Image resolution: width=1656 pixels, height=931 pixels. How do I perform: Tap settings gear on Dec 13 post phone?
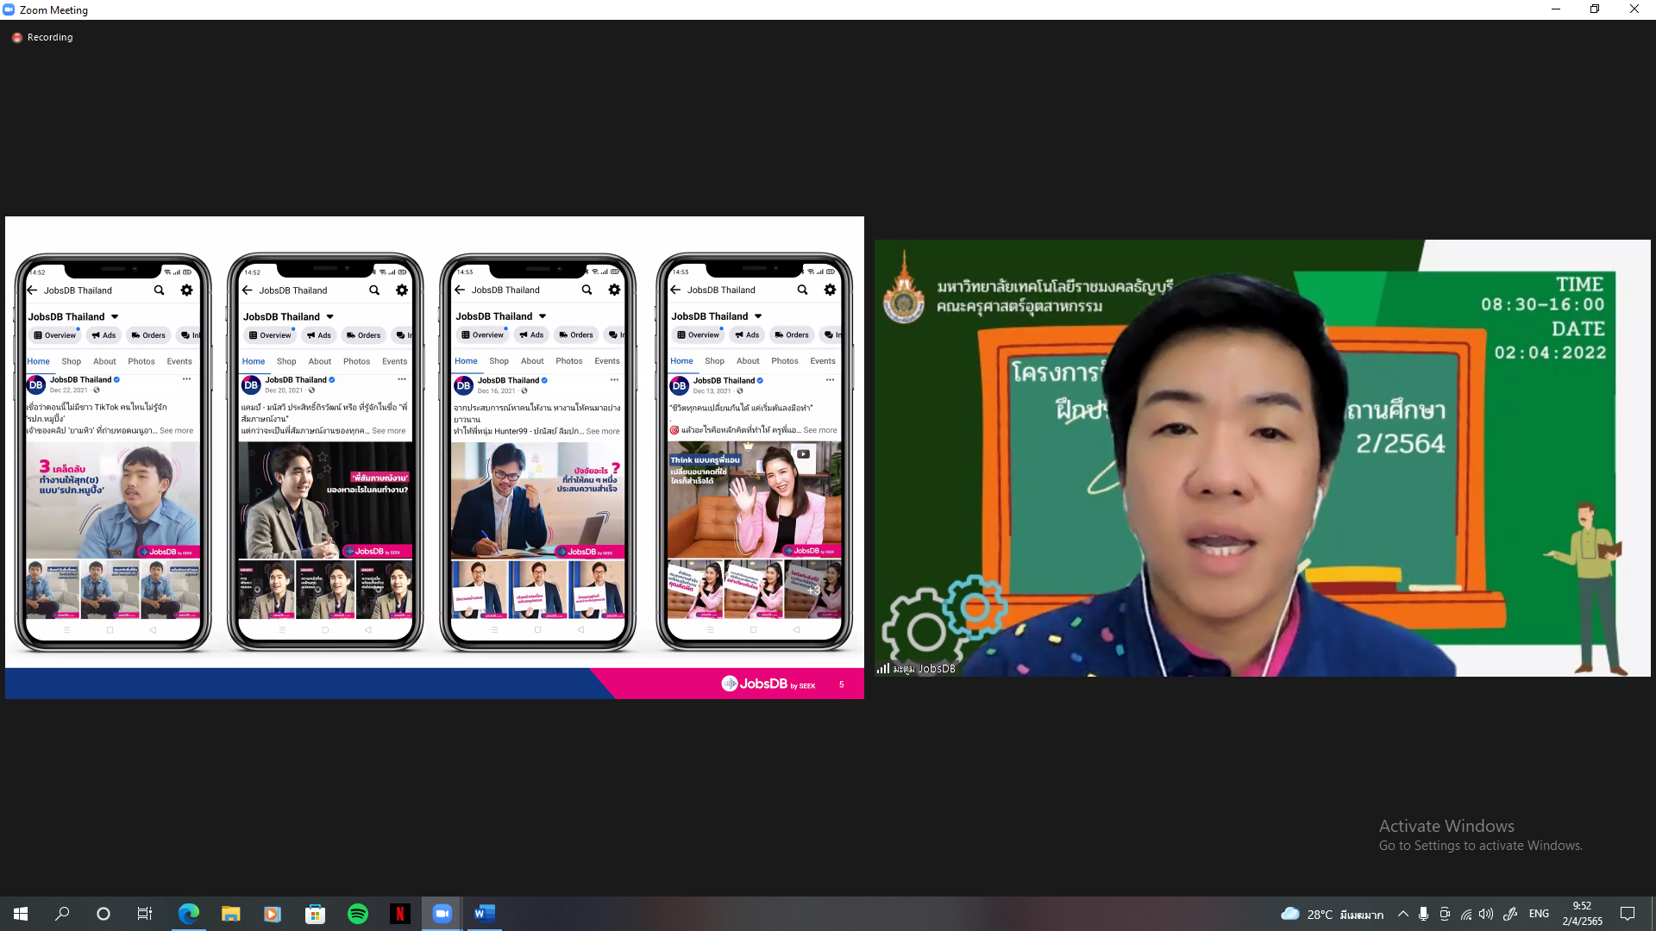pos(830,290)
